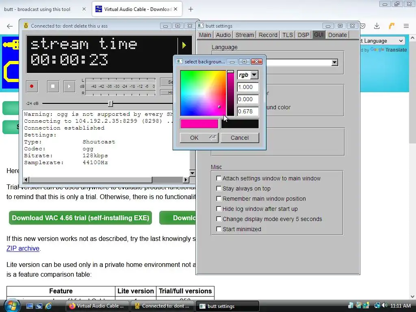Click the black previous color swatch
Image resolution: width=416 pixels, height=312 pixels.
(240, 124)
